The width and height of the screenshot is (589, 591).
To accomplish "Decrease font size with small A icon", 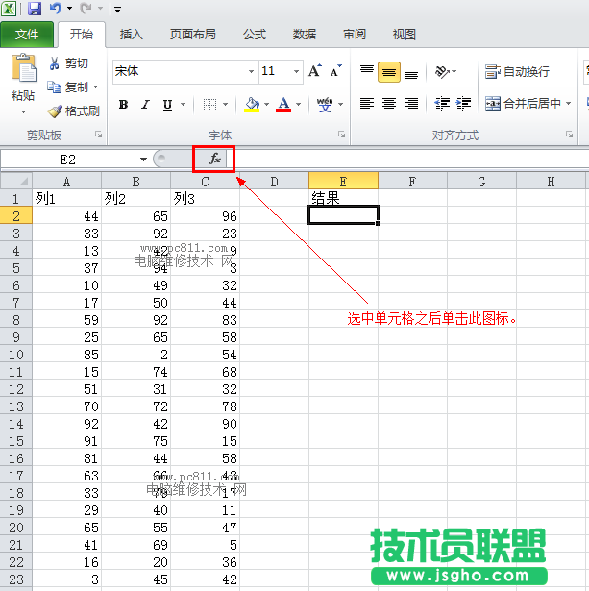I will (335, 70).
